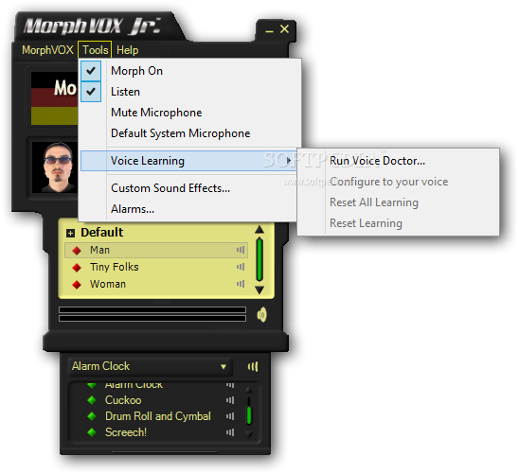
Task: Click green diamond beside Drum Roll
Action: (x=92, y=416)
